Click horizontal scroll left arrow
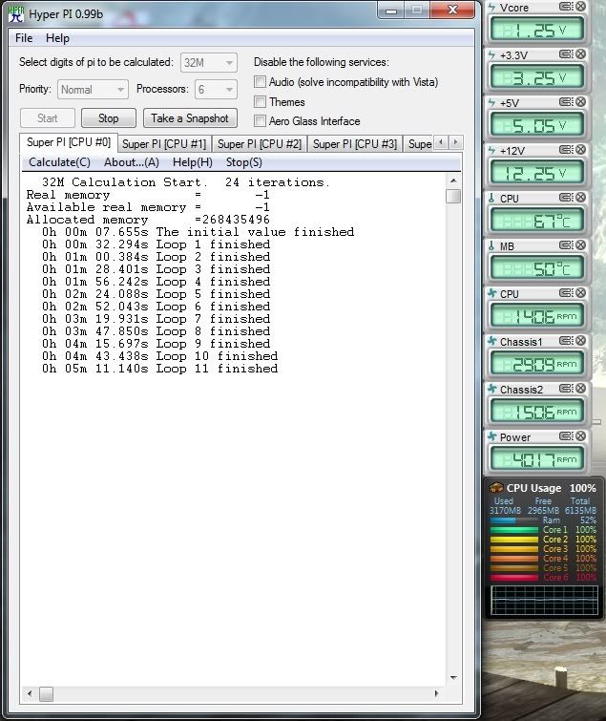Screen dimensions: 606x721 tap(30, 694)
